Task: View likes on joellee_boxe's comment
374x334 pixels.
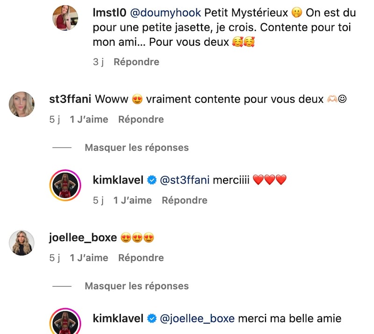Action: click(x=89, y=258)
